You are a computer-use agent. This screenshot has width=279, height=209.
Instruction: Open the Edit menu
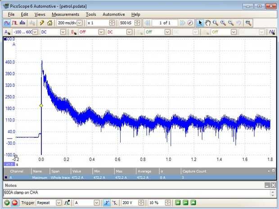[24, 14]
